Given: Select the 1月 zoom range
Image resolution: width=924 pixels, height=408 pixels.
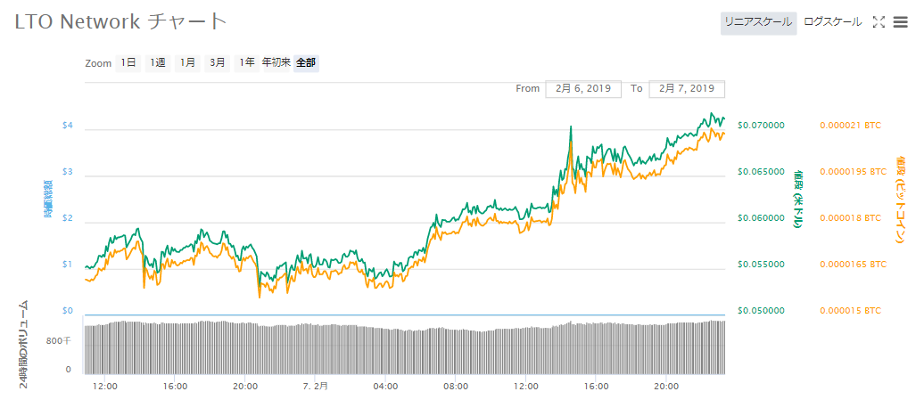Looking at the screenshot, I should point(188,63).
